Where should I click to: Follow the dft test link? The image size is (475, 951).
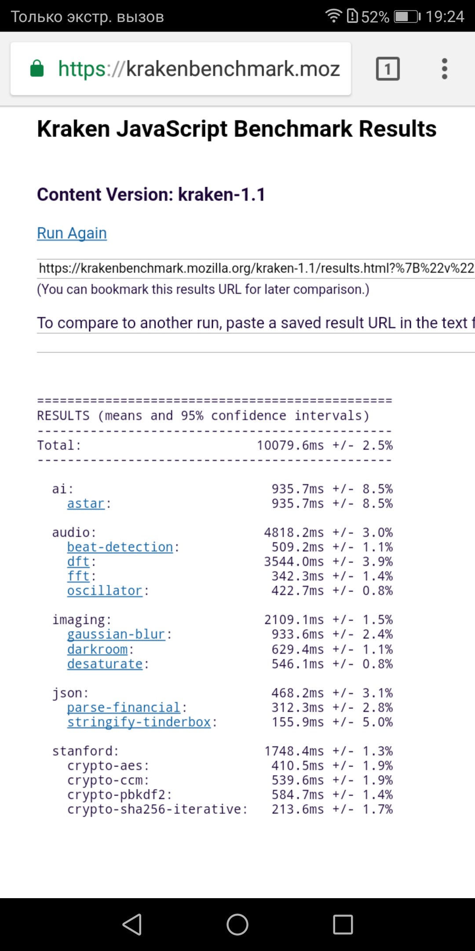78,561
